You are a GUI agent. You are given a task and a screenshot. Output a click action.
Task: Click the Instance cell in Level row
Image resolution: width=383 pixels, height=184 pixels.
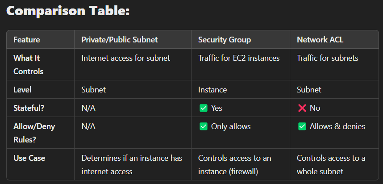[212, 90]
